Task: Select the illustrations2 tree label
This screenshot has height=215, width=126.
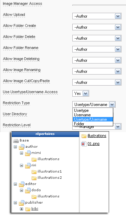Action: click(x=50, y=177)
